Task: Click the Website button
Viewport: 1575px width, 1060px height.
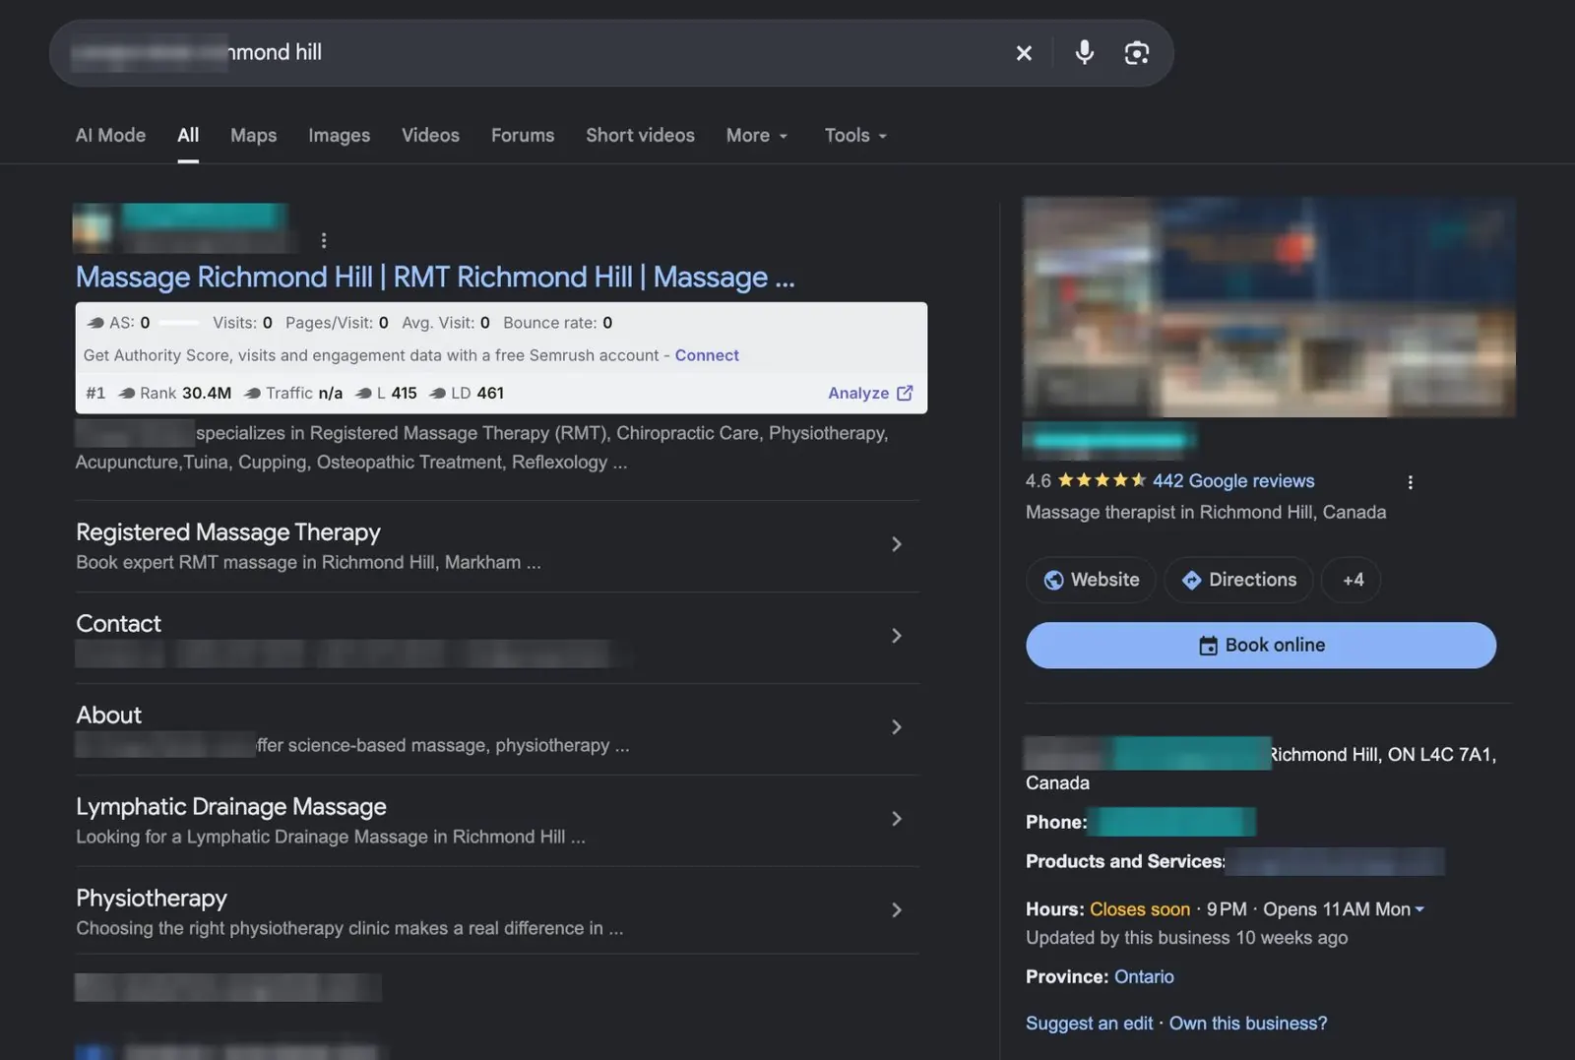Action: click(1091, 581)
